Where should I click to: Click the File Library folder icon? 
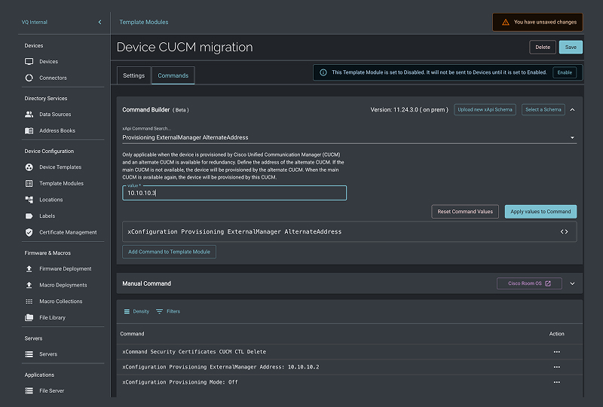[x=29, y=318]
